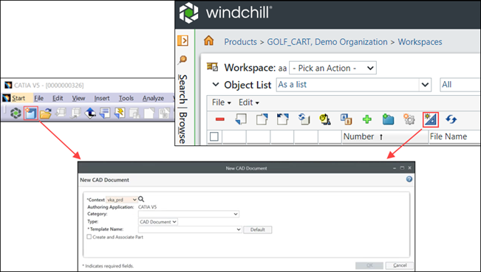481x272 pixels.
Task: Click the blue-cornered page icon in CATIA toolbar
Action: [105, 114]
